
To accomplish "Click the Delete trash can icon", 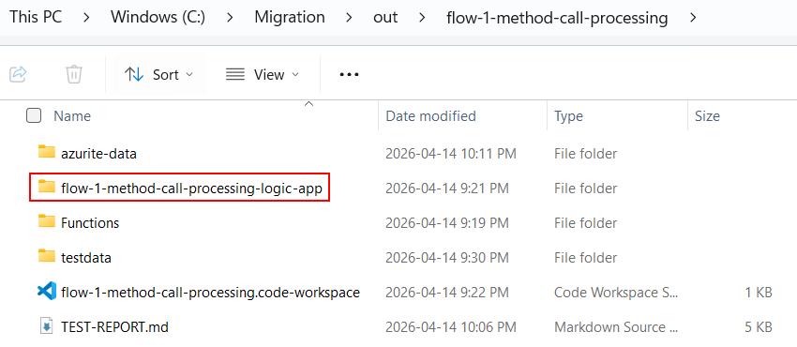I will tap(74, 74).
